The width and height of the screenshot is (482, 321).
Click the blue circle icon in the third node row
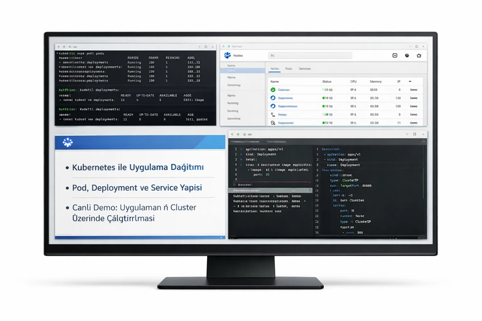(x=272, y=106)
